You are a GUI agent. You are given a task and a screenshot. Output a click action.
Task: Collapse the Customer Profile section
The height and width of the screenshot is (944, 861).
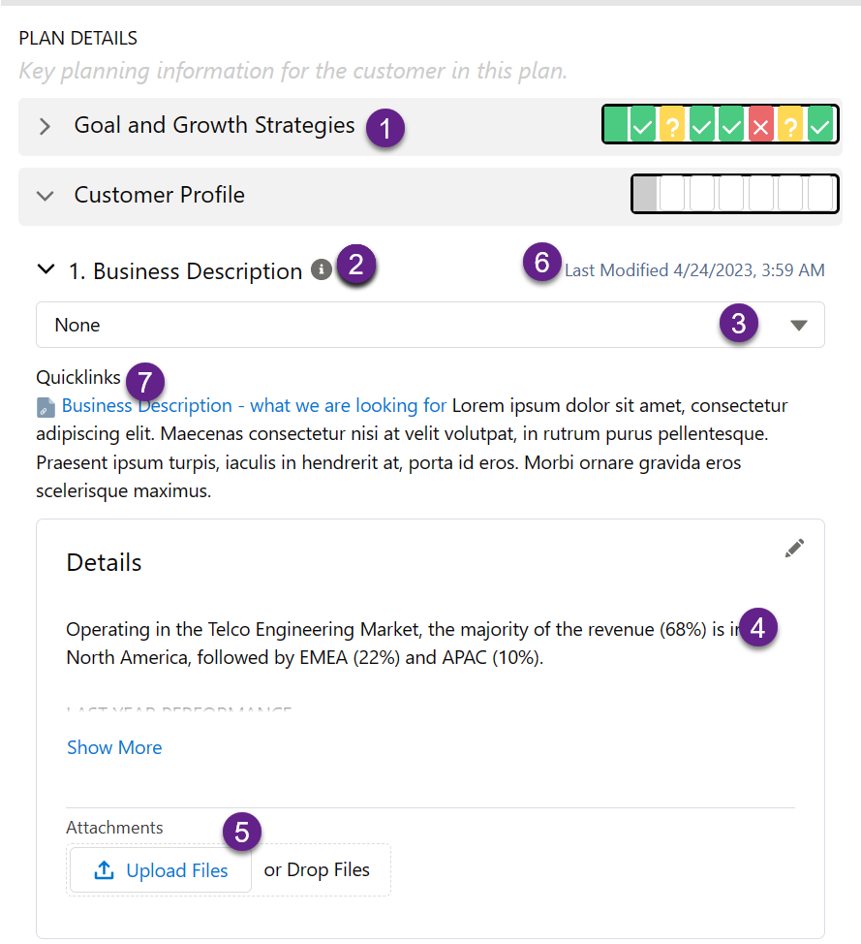45,195
